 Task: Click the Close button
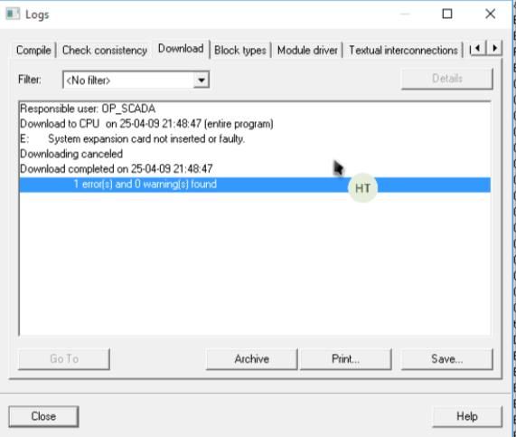(x=43, y=416)
